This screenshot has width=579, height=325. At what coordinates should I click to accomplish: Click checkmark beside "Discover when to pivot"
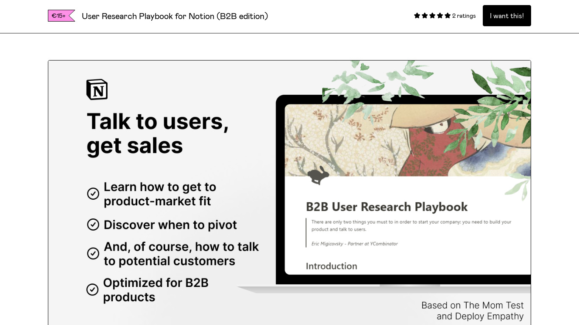(93, 225)
